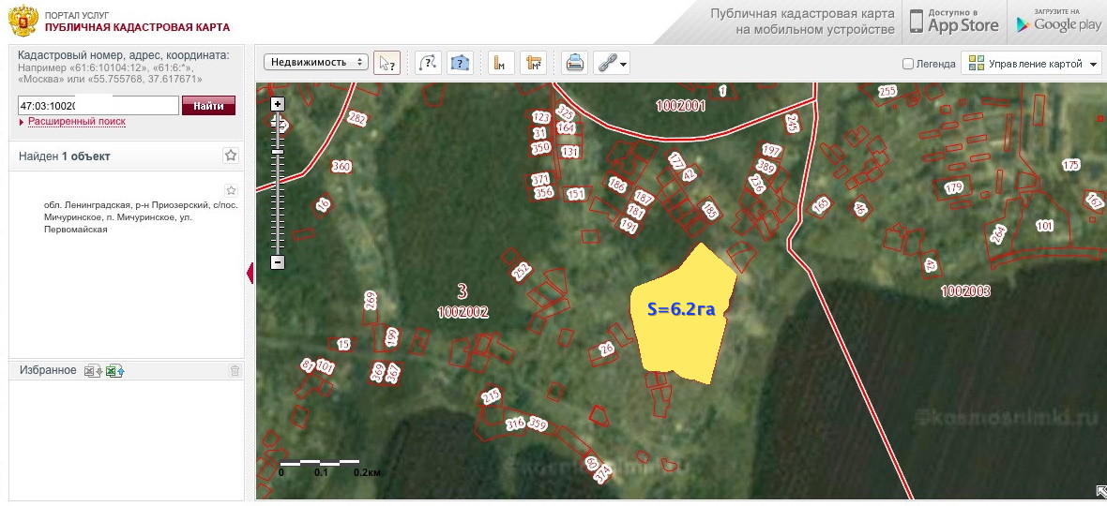Select the identify object pointer tool
Viewport: 1107px width, 506px height.
pos(387,63)
